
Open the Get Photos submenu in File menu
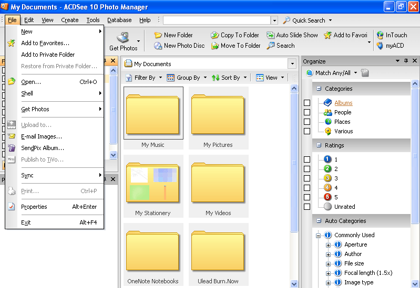coord(54,109)
